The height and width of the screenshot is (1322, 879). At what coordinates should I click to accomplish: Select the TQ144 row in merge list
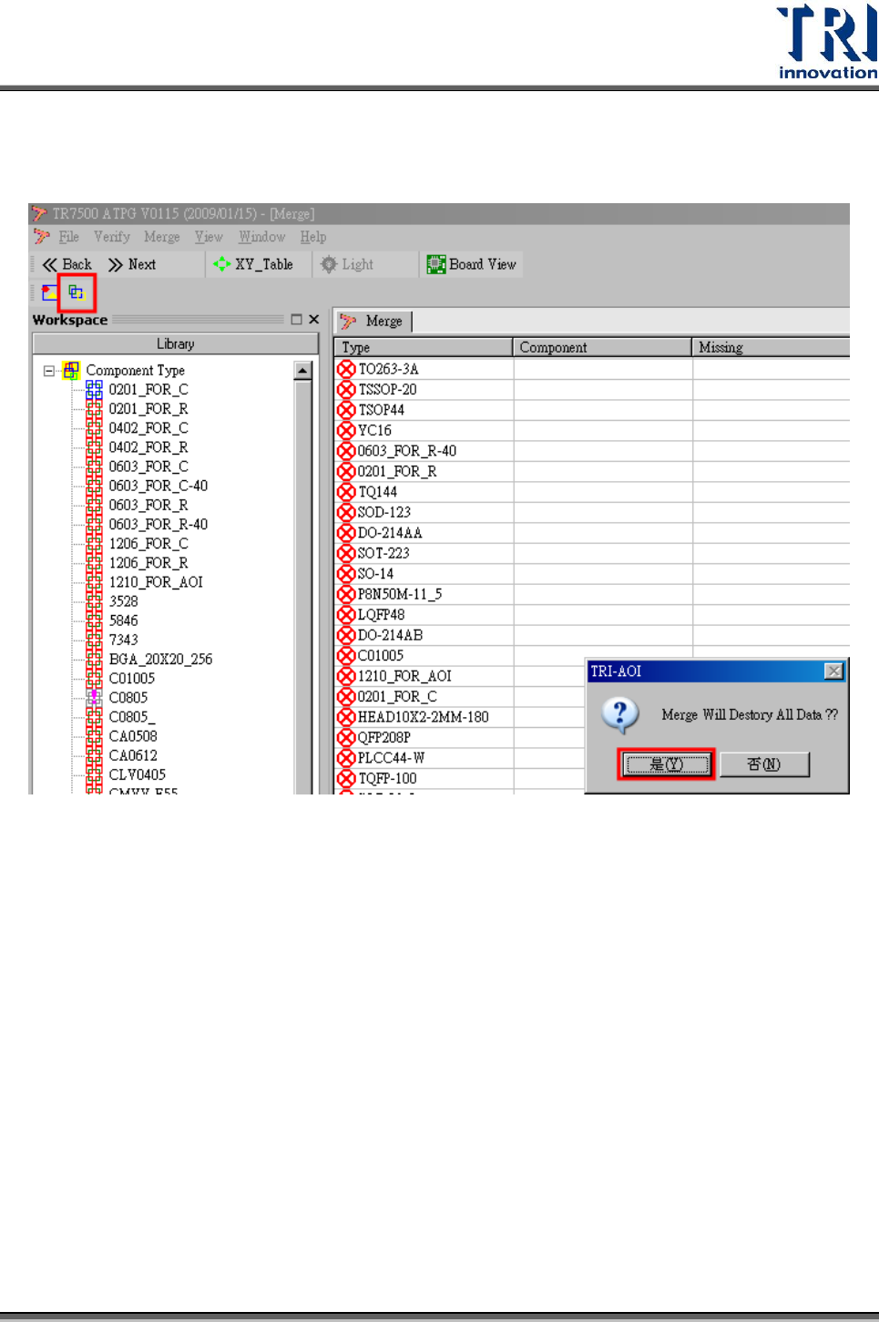pyautogui.click(x=592, y=492)
